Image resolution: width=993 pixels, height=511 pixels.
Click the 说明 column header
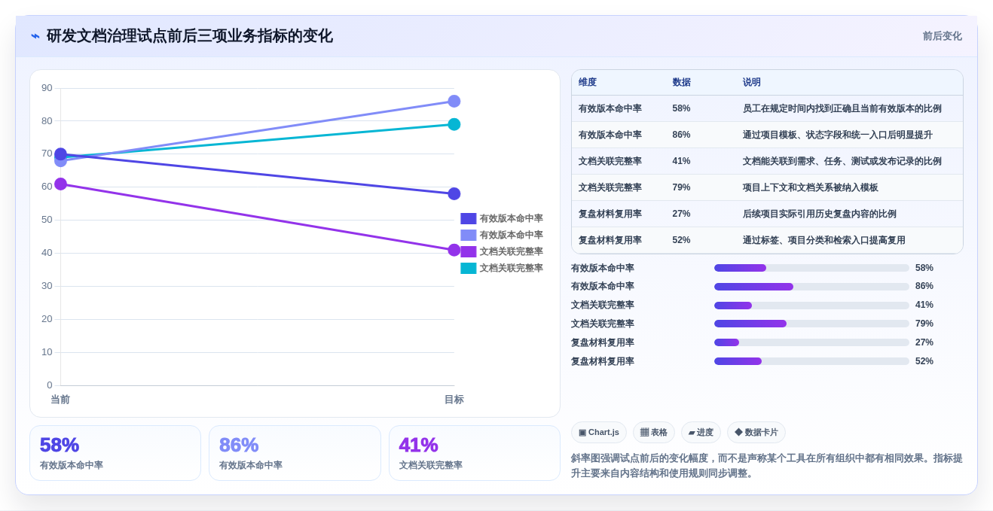(752, 82)
